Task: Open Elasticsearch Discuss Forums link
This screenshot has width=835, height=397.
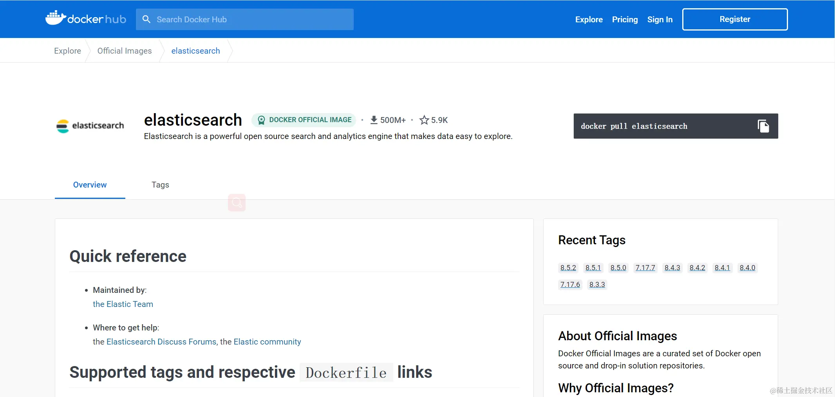Action: [x=161, y=342]
